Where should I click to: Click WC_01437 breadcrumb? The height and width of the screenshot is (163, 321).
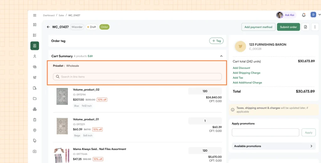(x=74, y=15)
